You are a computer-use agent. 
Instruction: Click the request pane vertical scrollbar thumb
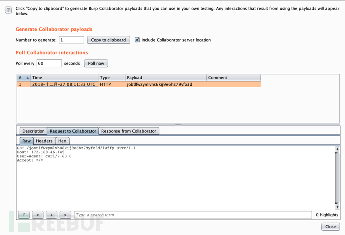pyautogui.click(x=337, y=178)
